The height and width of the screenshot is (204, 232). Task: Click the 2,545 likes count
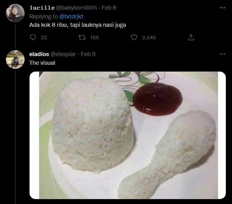(x=149, y=38)
